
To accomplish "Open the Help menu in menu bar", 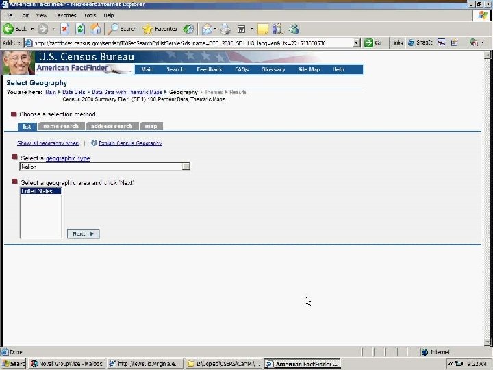I will point(108,15).
